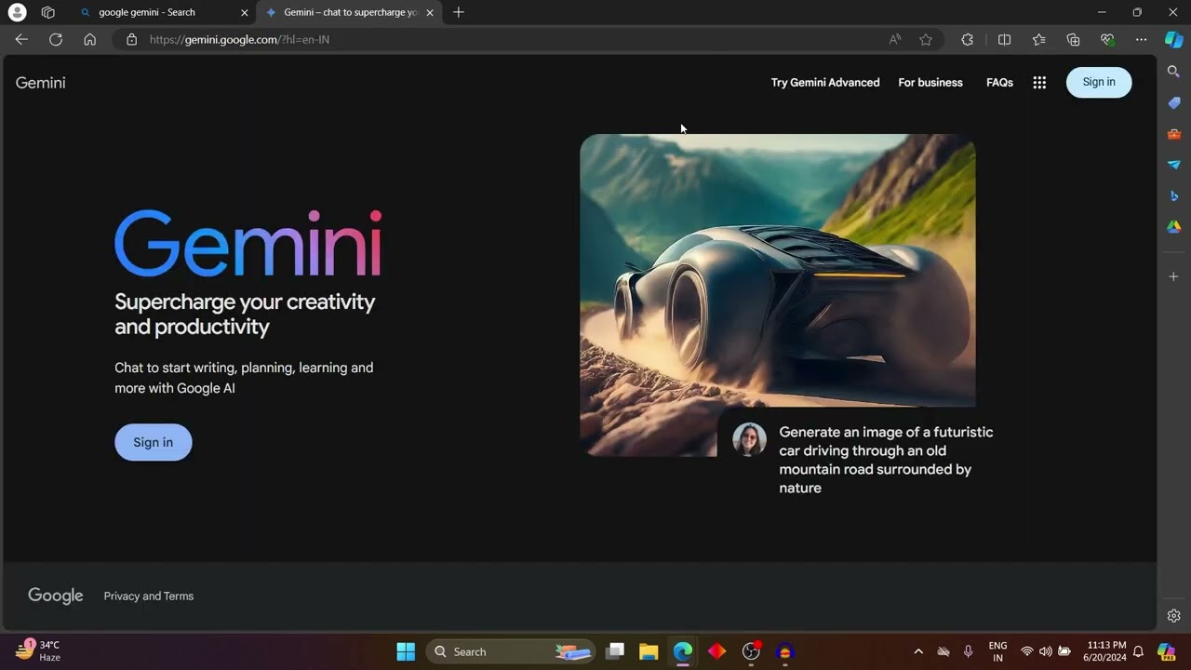
Task: Open the notifications bell icon
Action: pos(1138,651)
